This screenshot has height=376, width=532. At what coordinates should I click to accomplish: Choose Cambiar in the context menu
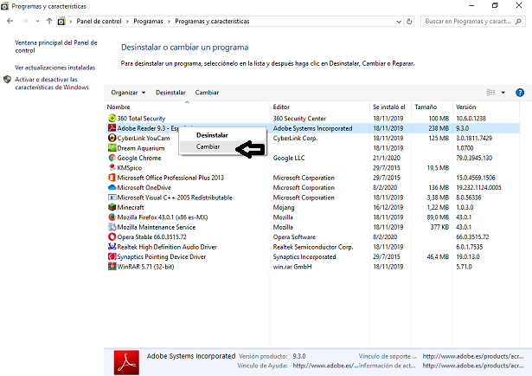pyautogui.click(x=208, y=146)
